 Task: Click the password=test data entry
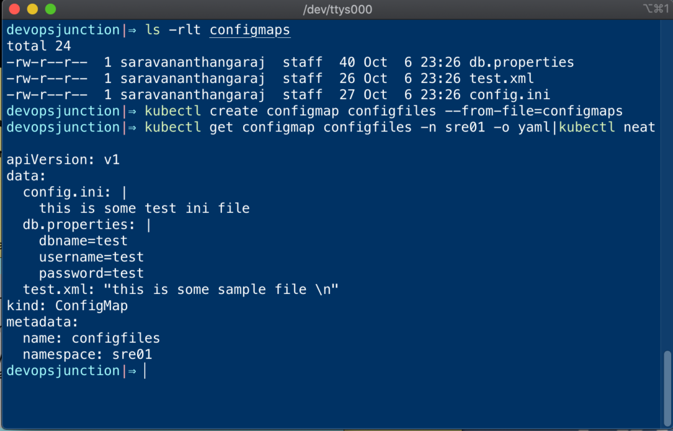coord(91,272)
